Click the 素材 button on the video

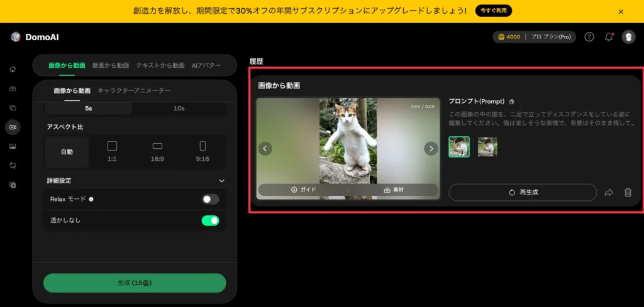(x=394, y=190)
